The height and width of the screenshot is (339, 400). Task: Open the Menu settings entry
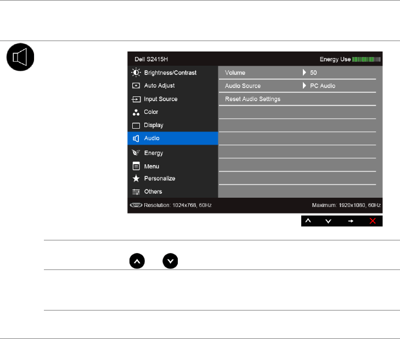(173, 166)
